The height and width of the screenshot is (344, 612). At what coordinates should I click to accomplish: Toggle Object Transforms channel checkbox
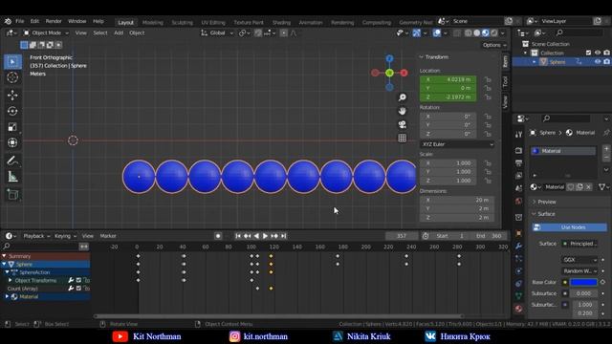pyautogui.click(x=78, y=280)
